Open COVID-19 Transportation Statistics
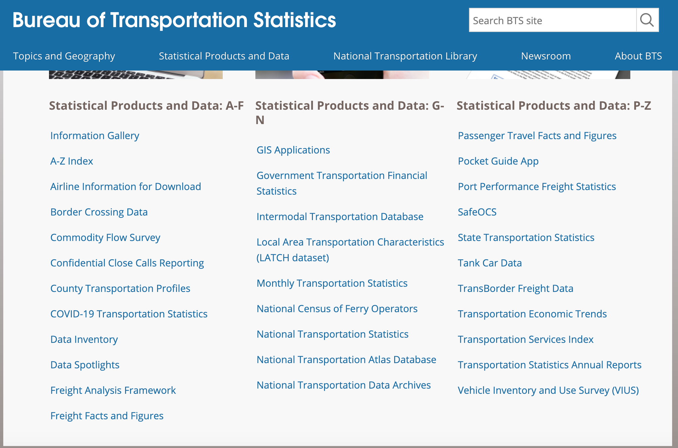This screenshot has width=678, height=448. 129,314
